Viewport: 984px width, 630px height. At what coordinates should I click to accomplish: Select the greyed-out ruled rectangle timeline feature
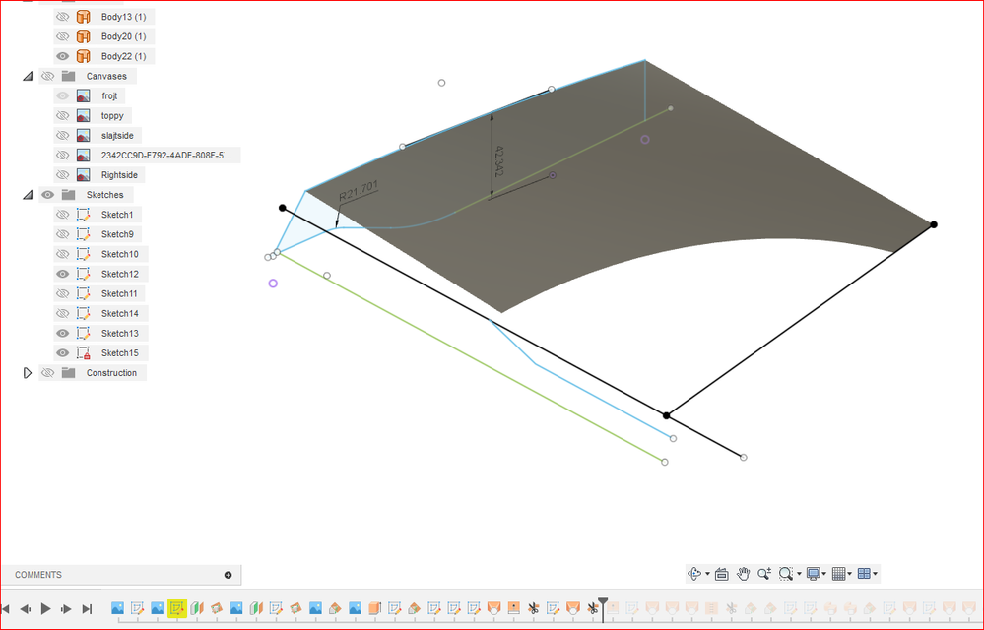click(x=711, y=608)
